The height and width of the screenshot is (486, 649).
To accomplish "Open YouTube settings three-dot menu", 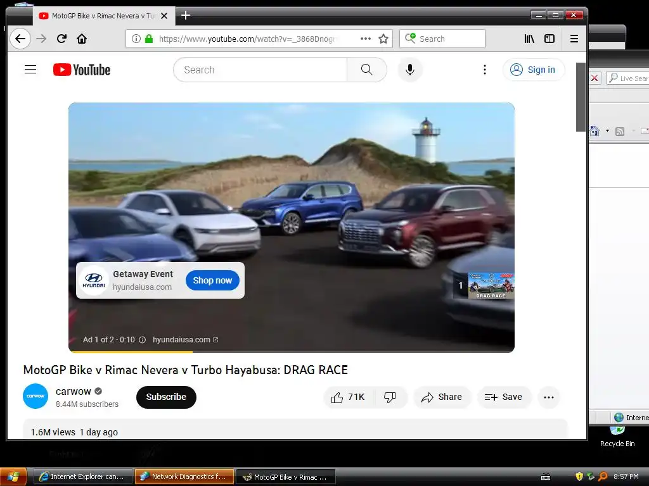I will 485,70.
